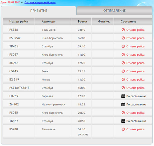Click the cancelled icon for TK465
Image resolution: width=154 pixels, height=146 pixels.
click(x=123, y=46)
